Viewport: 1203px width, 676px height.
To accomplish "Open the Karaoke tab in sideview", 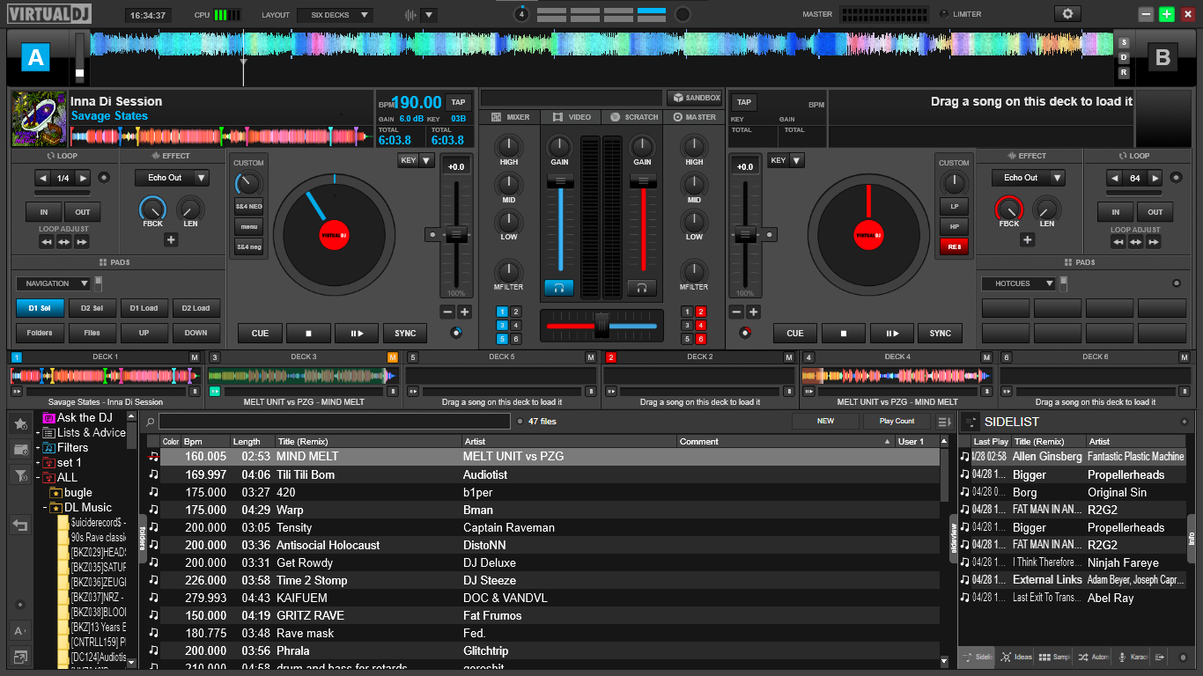I will click(x=1132, y=658).
